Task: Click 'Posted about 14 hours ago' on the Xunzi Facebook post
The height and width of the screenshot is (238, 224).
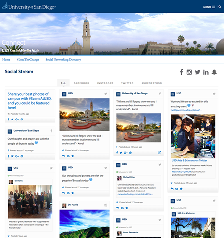Action: pyautogui.click(x=130, y=147)
